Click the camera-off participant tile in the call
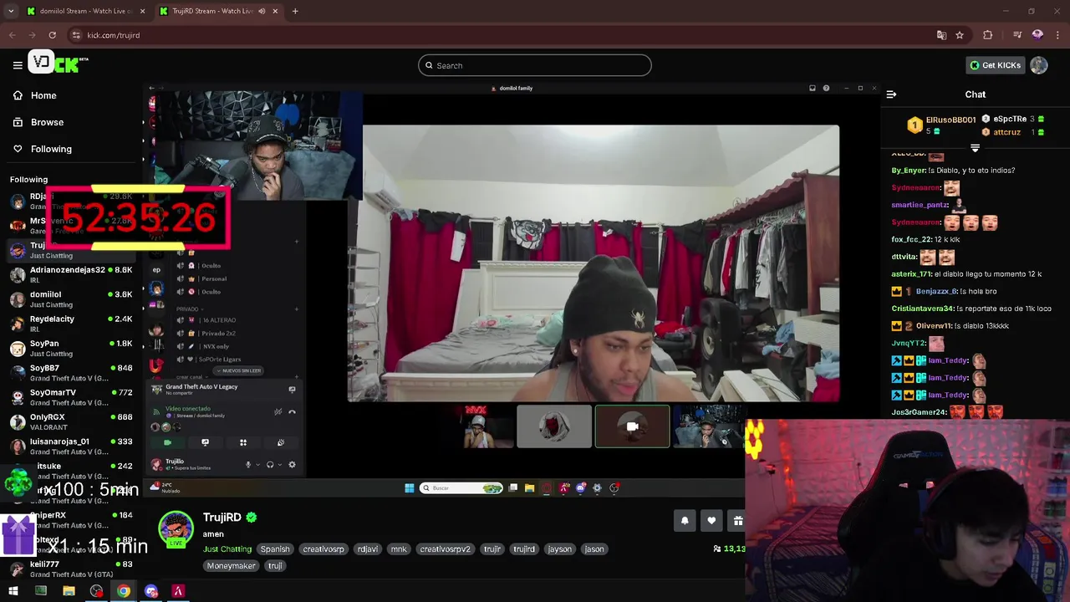This screenshot has width=1070, height=602. click(632, 426)
